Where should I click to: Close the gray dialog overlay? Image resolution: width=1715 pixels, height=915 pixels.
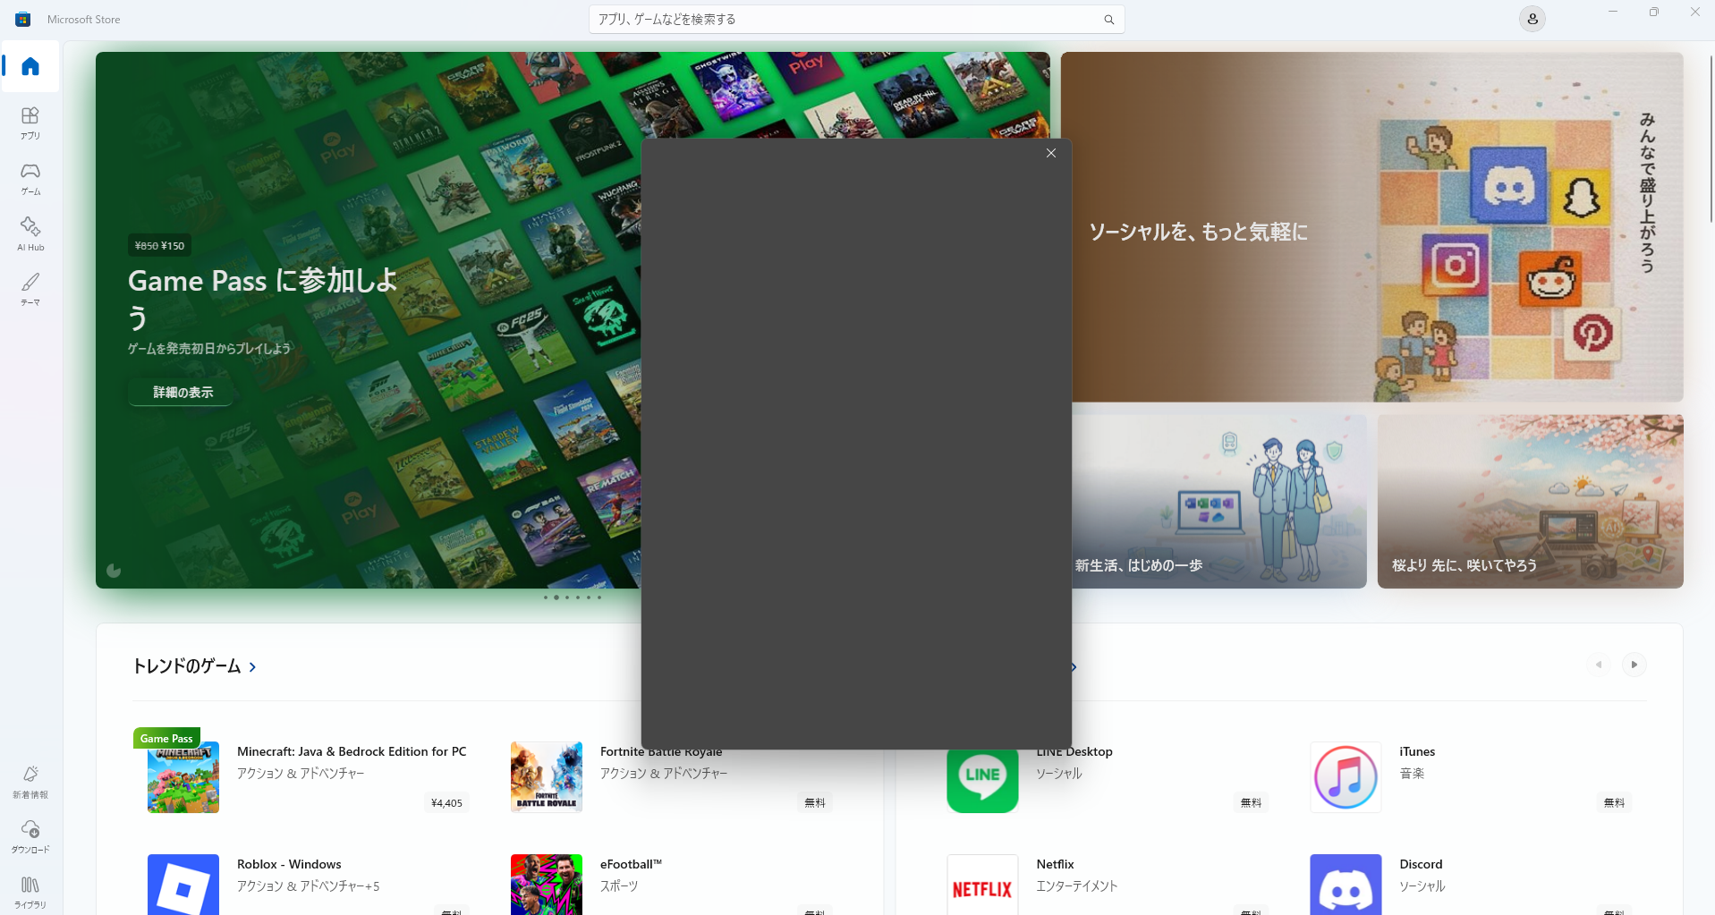pyautogui.click(x=1051, y=153)
